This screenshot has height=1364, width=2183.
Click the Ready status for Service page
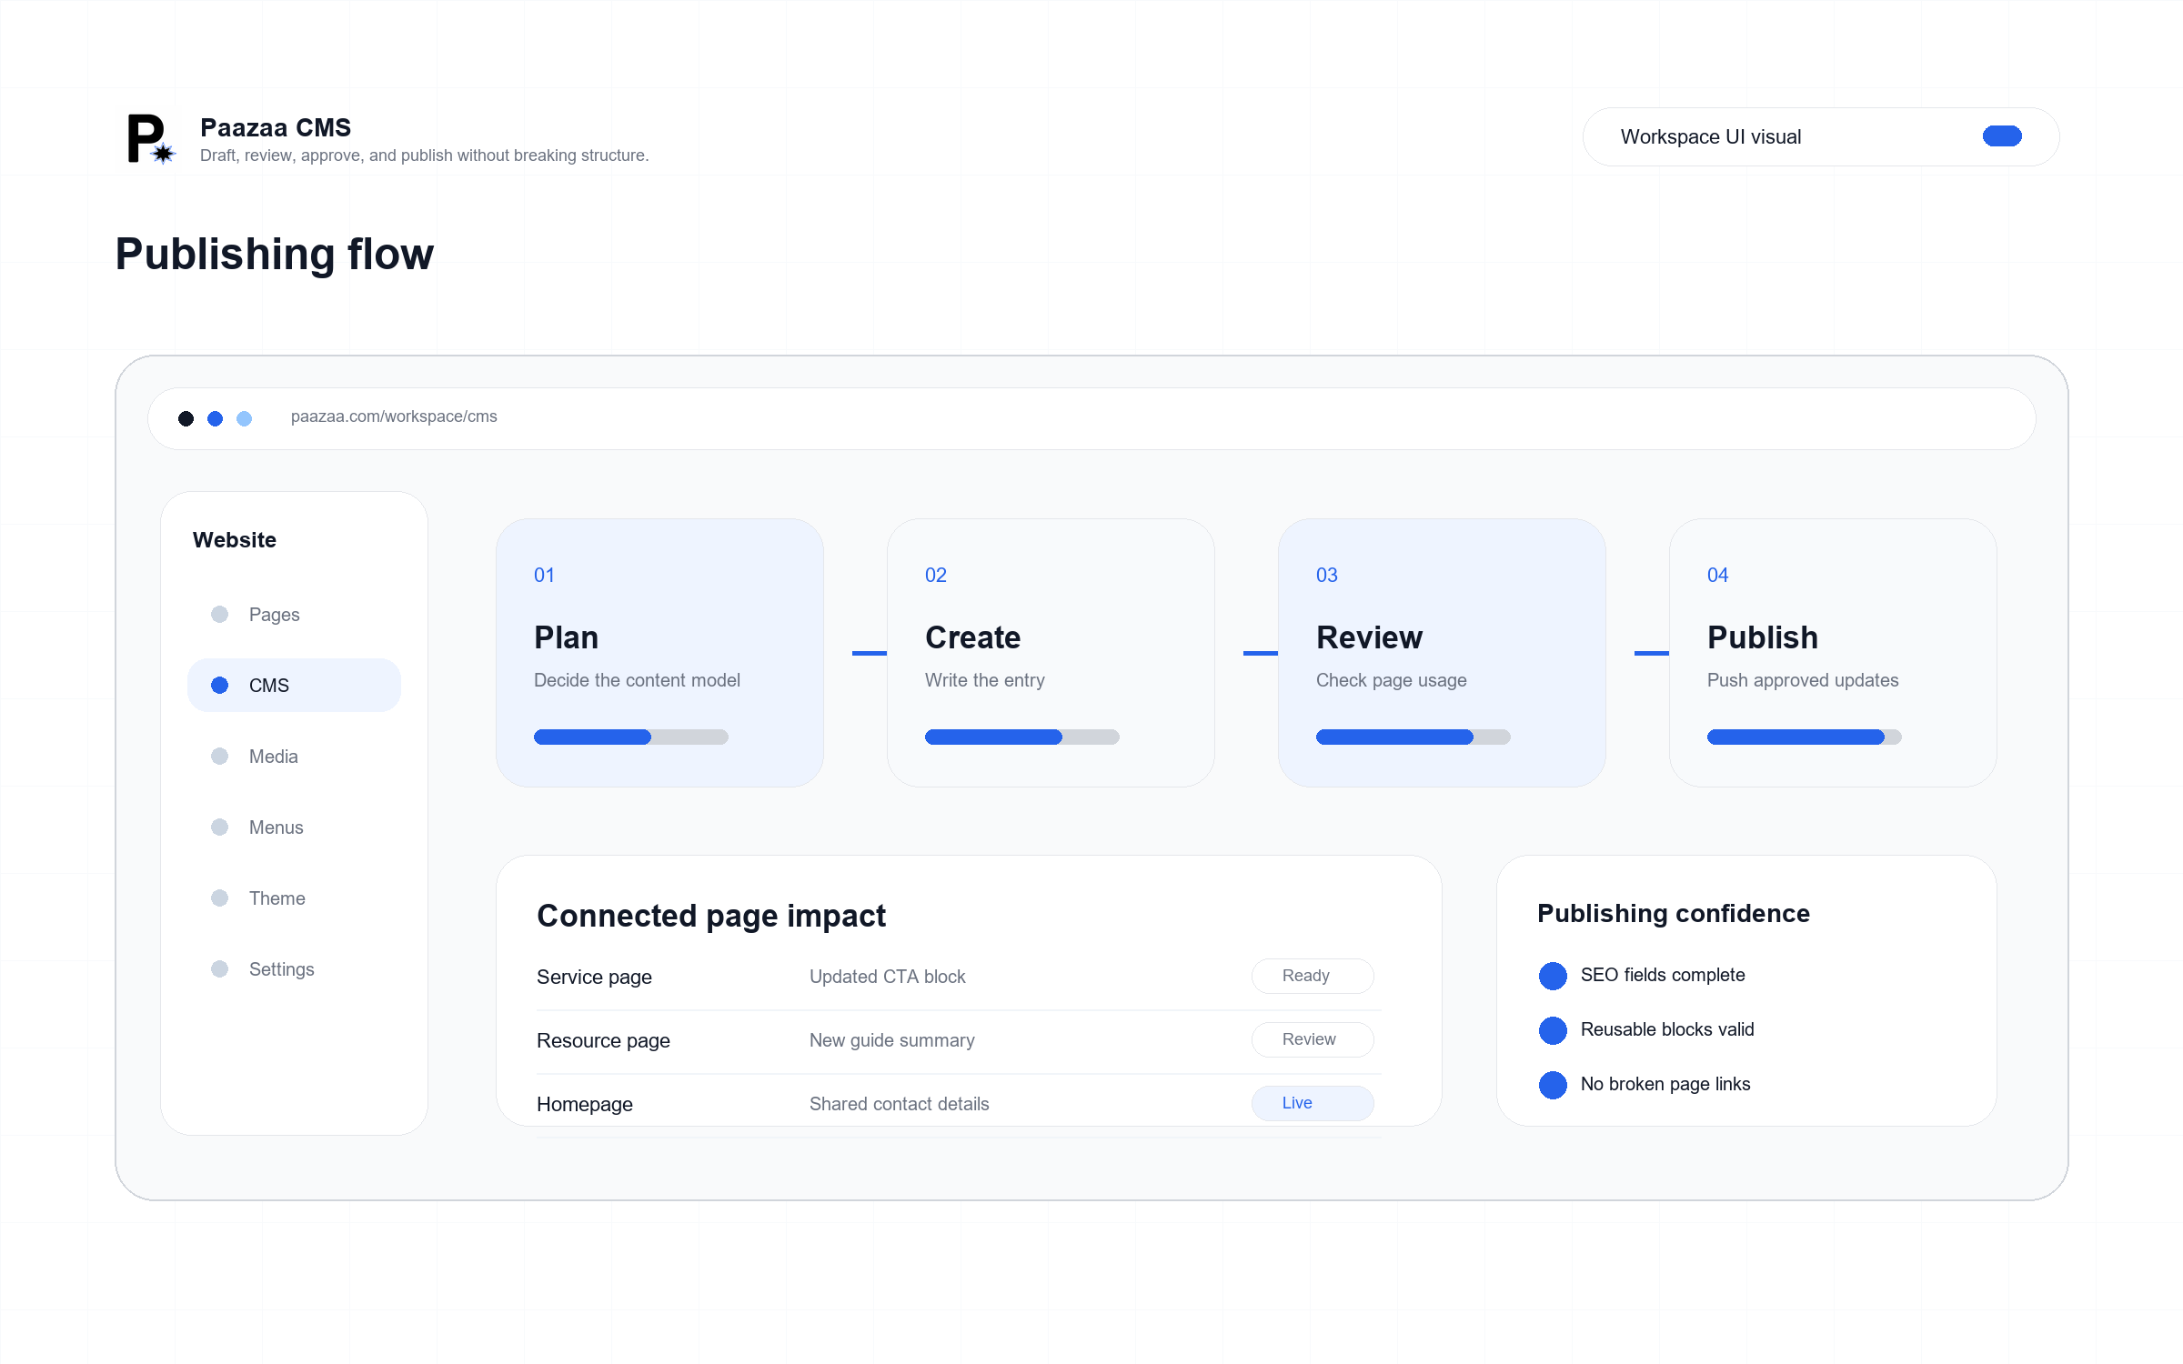tap(1313, 976)
